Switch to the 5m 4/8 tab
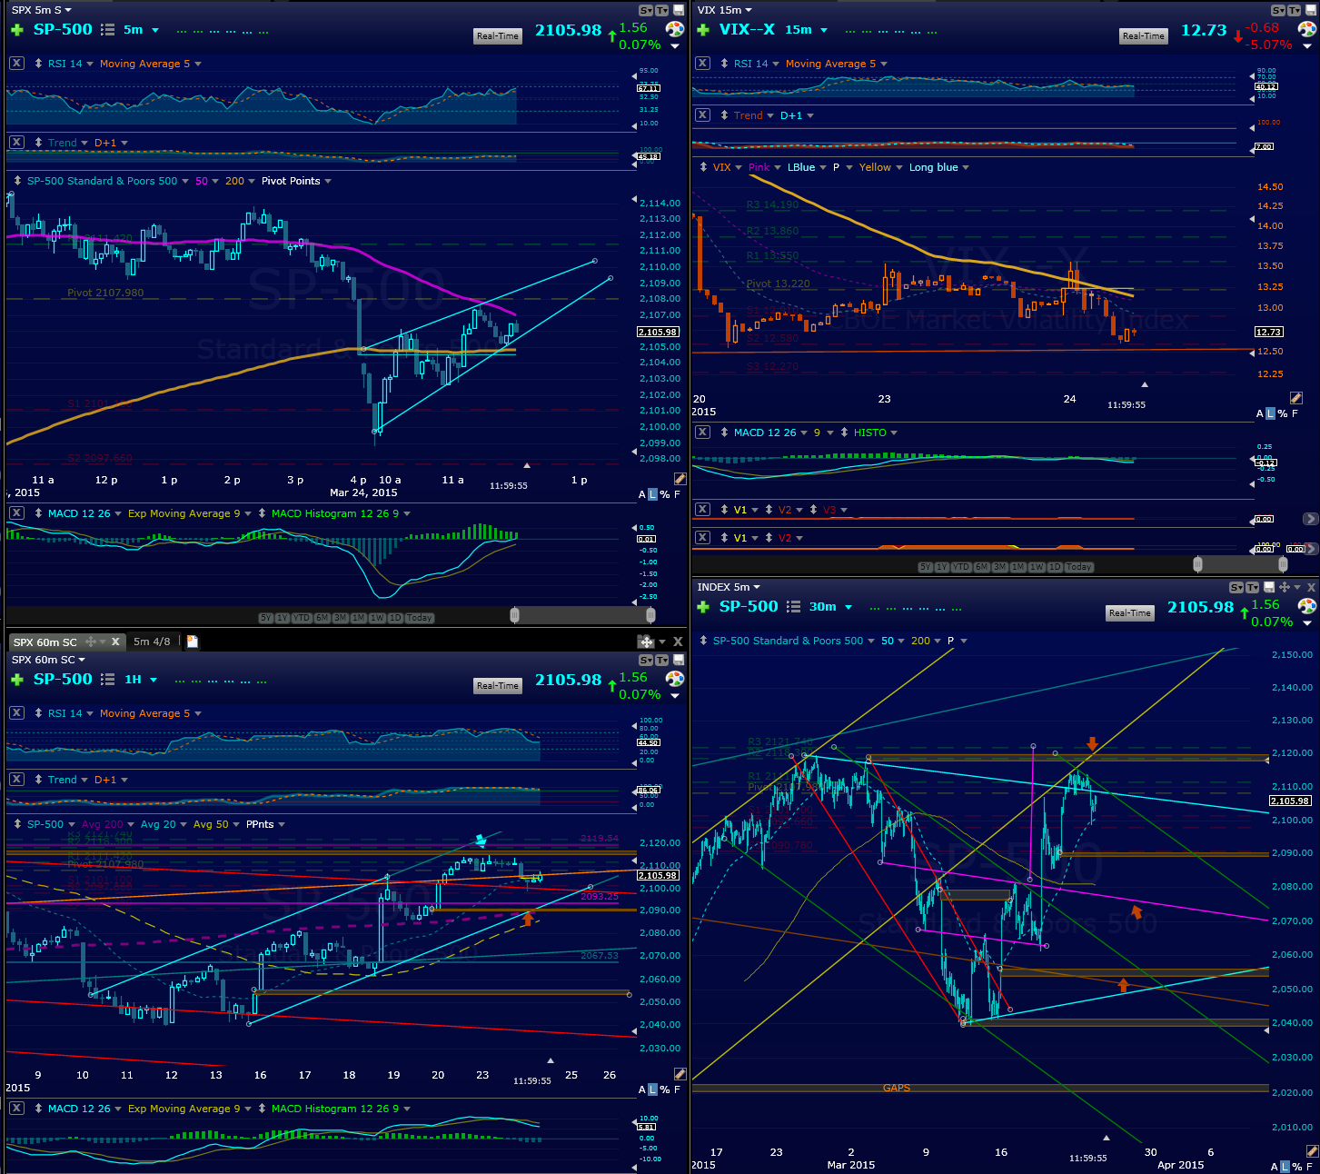This screenshot has height=1174, width=1320. point(152,642)
